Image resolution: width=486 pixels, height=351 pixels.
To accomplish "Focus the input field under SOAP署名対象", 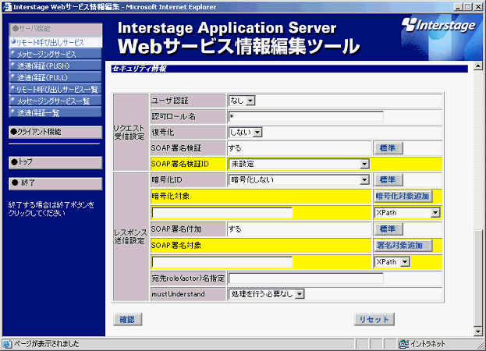I will (222, 262).
